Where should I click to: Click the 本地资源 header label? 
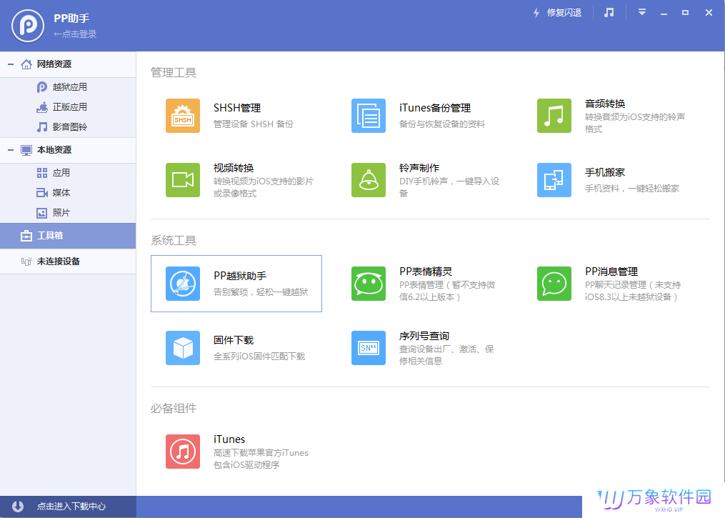click(54, 150)
